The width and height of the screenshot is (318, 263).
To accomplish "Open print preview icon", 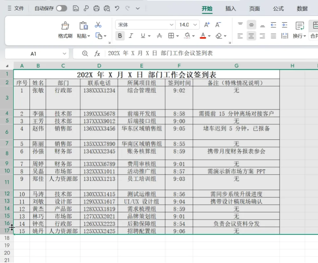I will 107,8.
